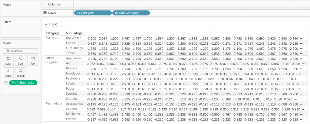
Task: Select the Furniture category label
Action: (53, 38)
